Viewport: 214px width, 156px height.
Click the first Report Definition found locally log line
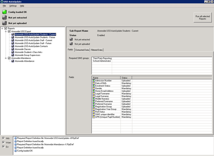coord(30,141)
